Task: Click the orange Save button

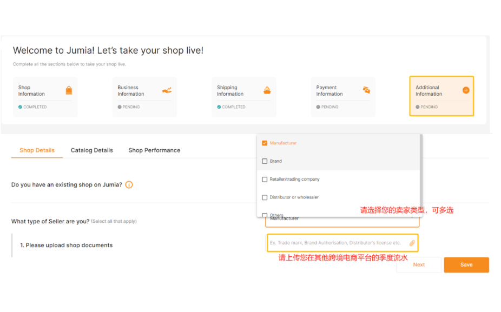Action: 466,265
